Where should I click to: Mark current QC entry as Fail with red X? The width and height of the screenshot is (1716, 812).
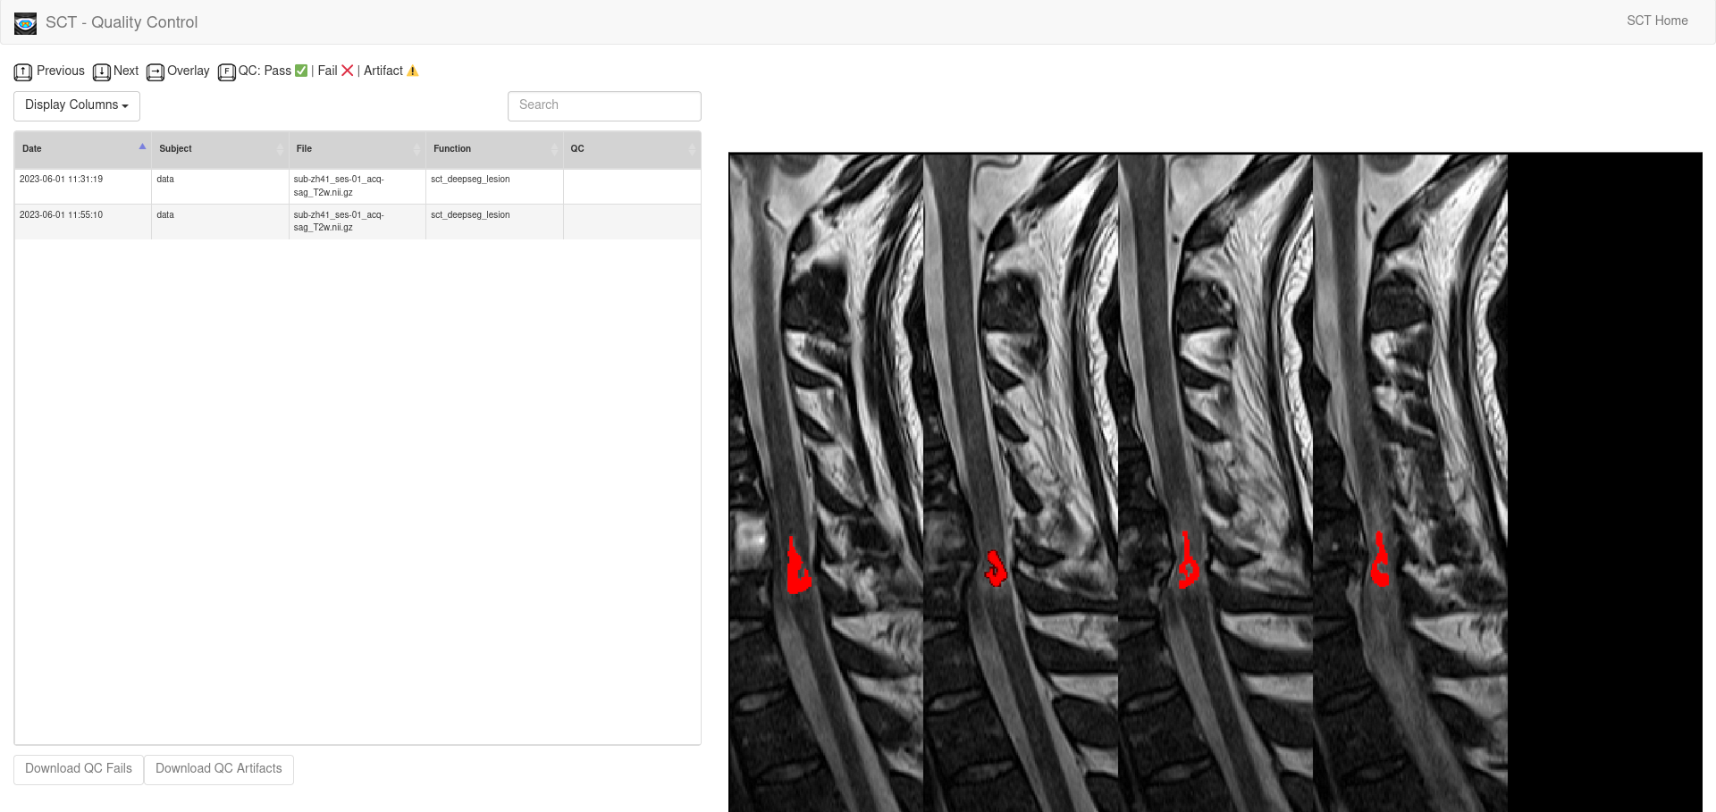pyautogui.click(x=348, y=71)
